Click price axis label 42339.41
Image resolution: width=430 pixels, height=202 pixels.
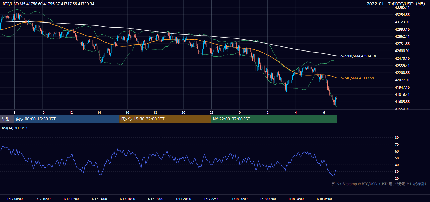pyautogui.click(x=402, y=66)
